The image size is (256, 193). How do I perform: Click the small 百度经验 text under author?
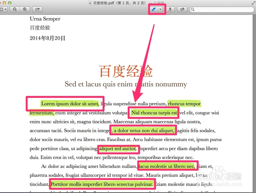pyautogui.click(x=40, y=28)
